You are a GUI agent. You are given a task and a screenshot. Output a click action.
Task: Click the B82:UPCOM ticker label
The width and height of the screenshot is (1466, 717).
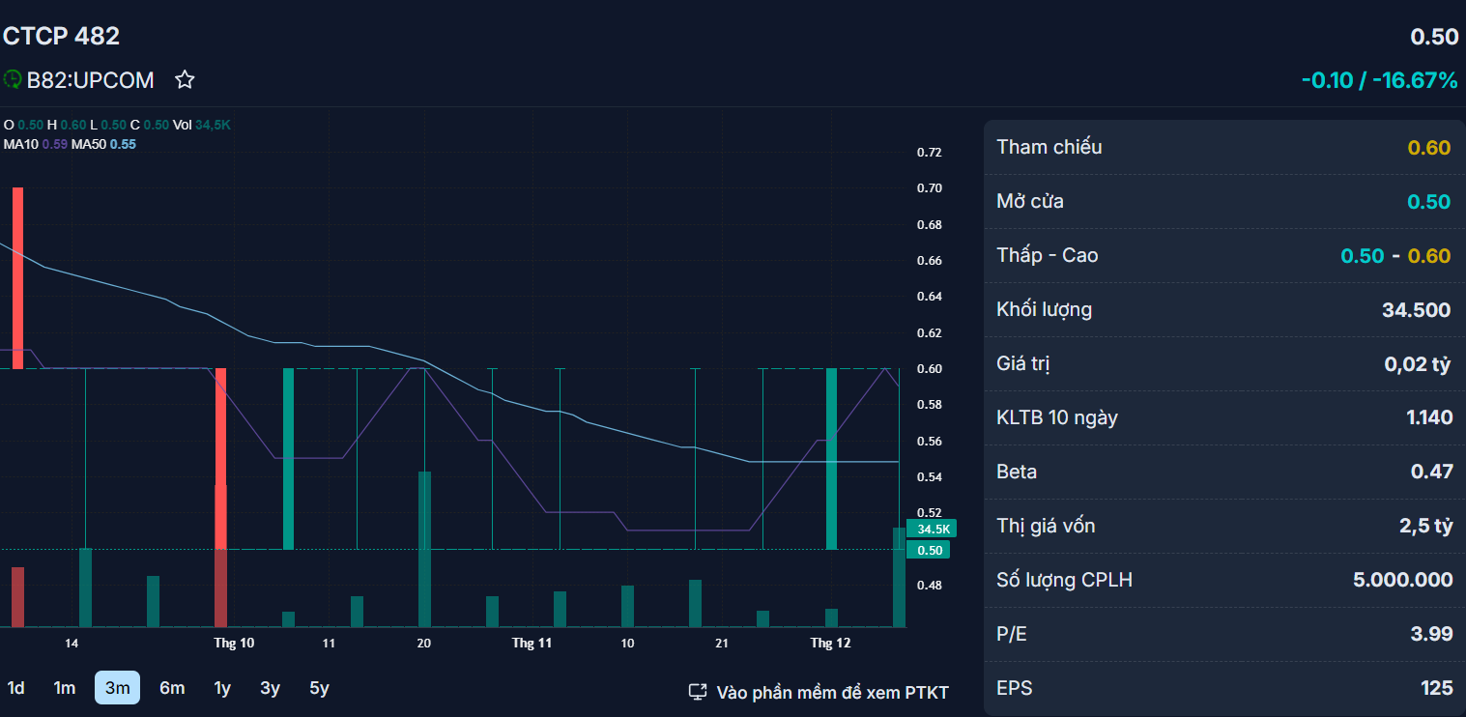pyautogui.click(x=90, y=80)
